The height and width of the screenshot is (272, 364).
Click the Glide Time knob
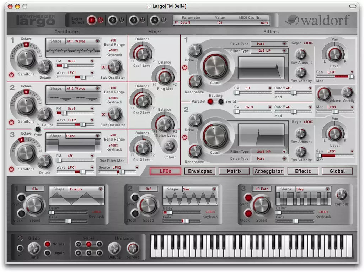[x=34, y=248]
